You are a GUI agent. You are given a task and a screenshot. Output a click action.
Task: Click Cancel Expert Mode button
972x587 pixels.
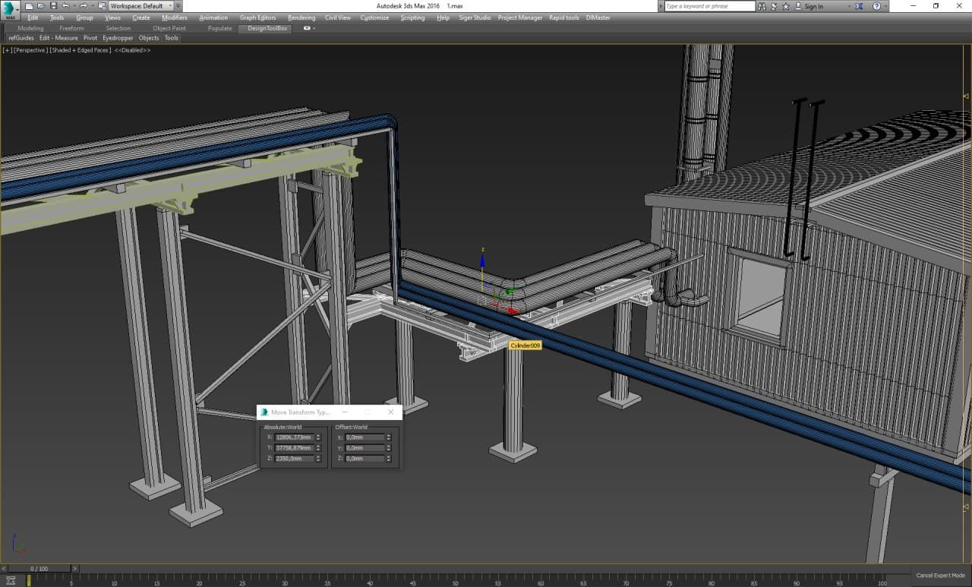point(940,576)
